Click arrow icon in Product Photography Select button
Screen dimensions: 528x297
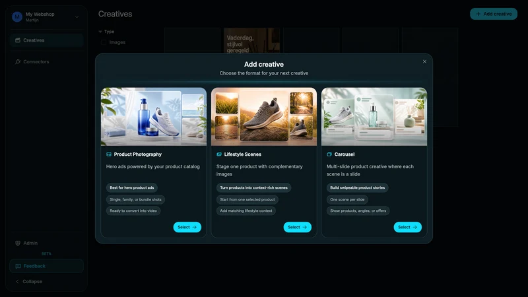click(194, 227)
